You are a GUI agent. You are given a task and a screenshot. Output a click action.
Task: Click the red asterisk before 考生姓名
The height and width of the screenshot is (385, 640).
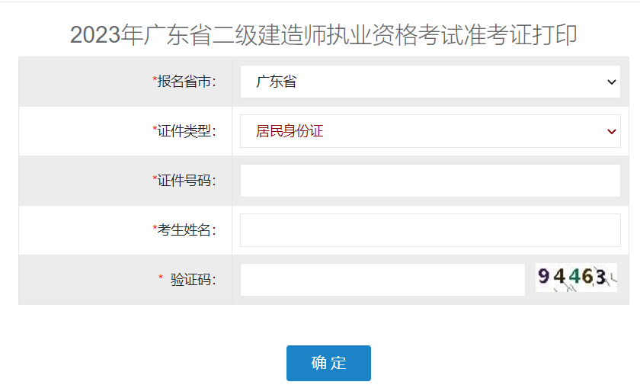click(155, 227)
